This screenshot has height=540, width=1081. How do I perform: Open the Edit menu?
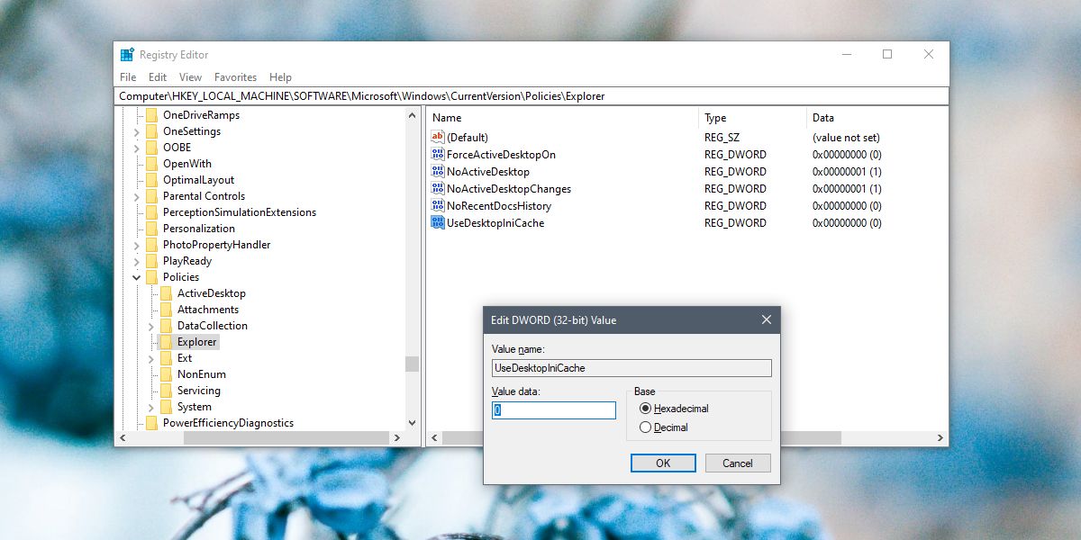pyautogui.click(x=158, y=77)
